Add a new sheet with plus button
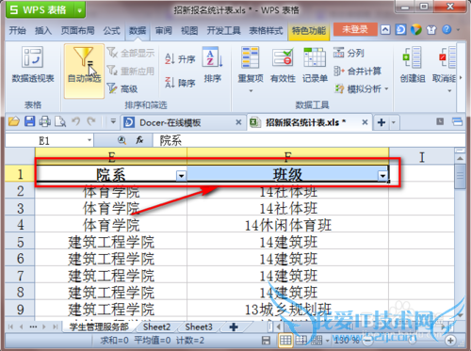Image resolution: width=471 pixels, height=351 pixels. [234, 327]
